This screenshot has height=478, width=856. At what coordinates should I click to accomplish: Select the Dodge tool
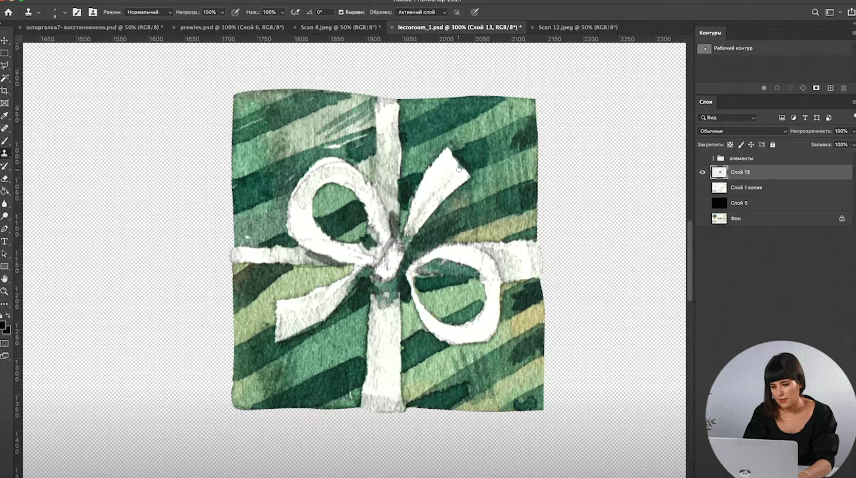(5, 216)
